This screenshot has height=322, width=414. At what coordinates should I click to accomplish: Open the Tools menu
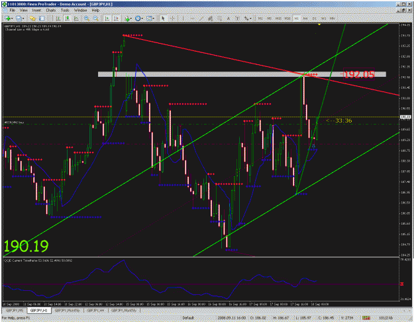tap(65, 11)
